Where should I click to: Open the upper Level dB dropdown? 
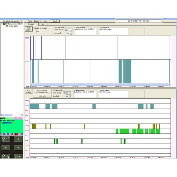(71, 33)
